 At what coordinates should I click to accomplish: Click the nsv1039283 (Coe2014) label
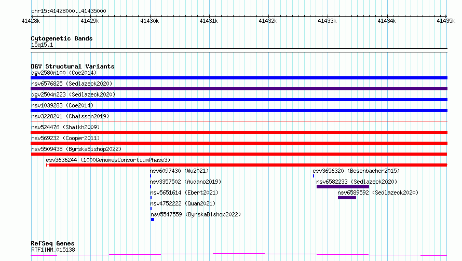click(62, 105)
